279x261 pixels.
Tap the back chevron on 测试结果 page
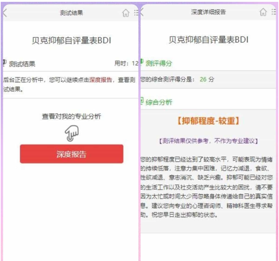[5, 13]
